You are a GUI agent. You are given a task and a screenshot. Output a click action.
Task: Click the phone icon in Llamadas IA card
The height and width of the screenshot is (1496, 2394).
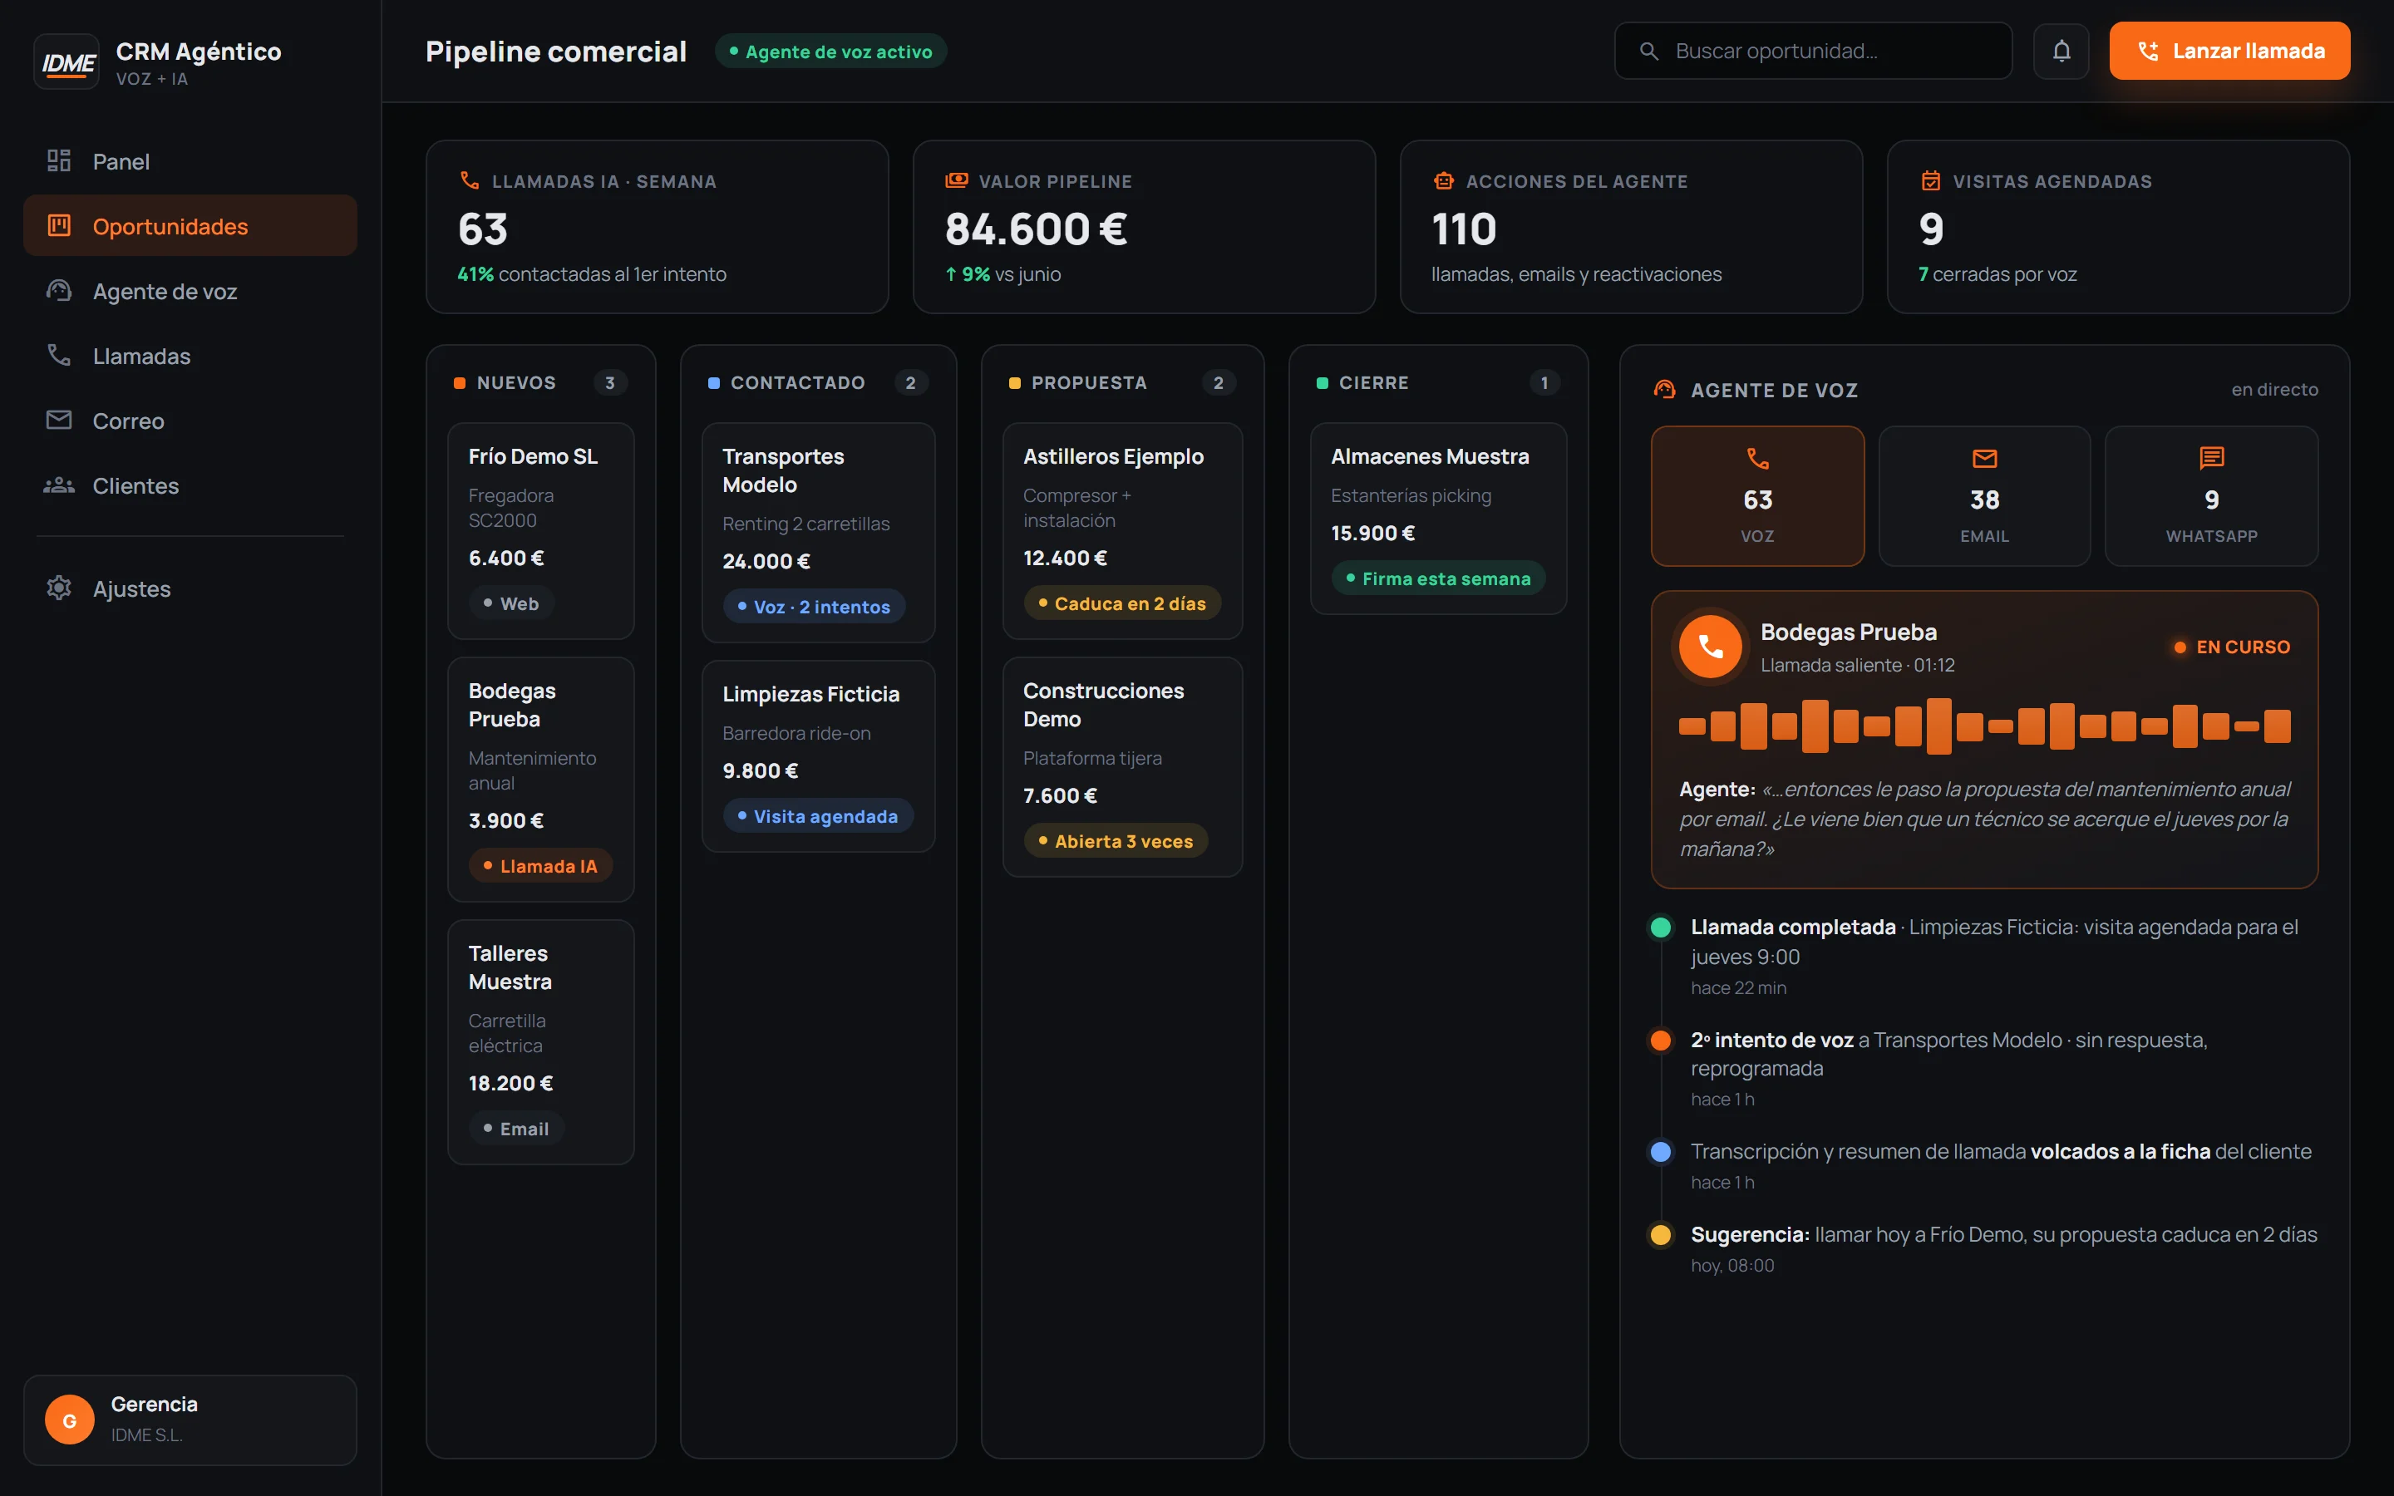coord(470,180)
